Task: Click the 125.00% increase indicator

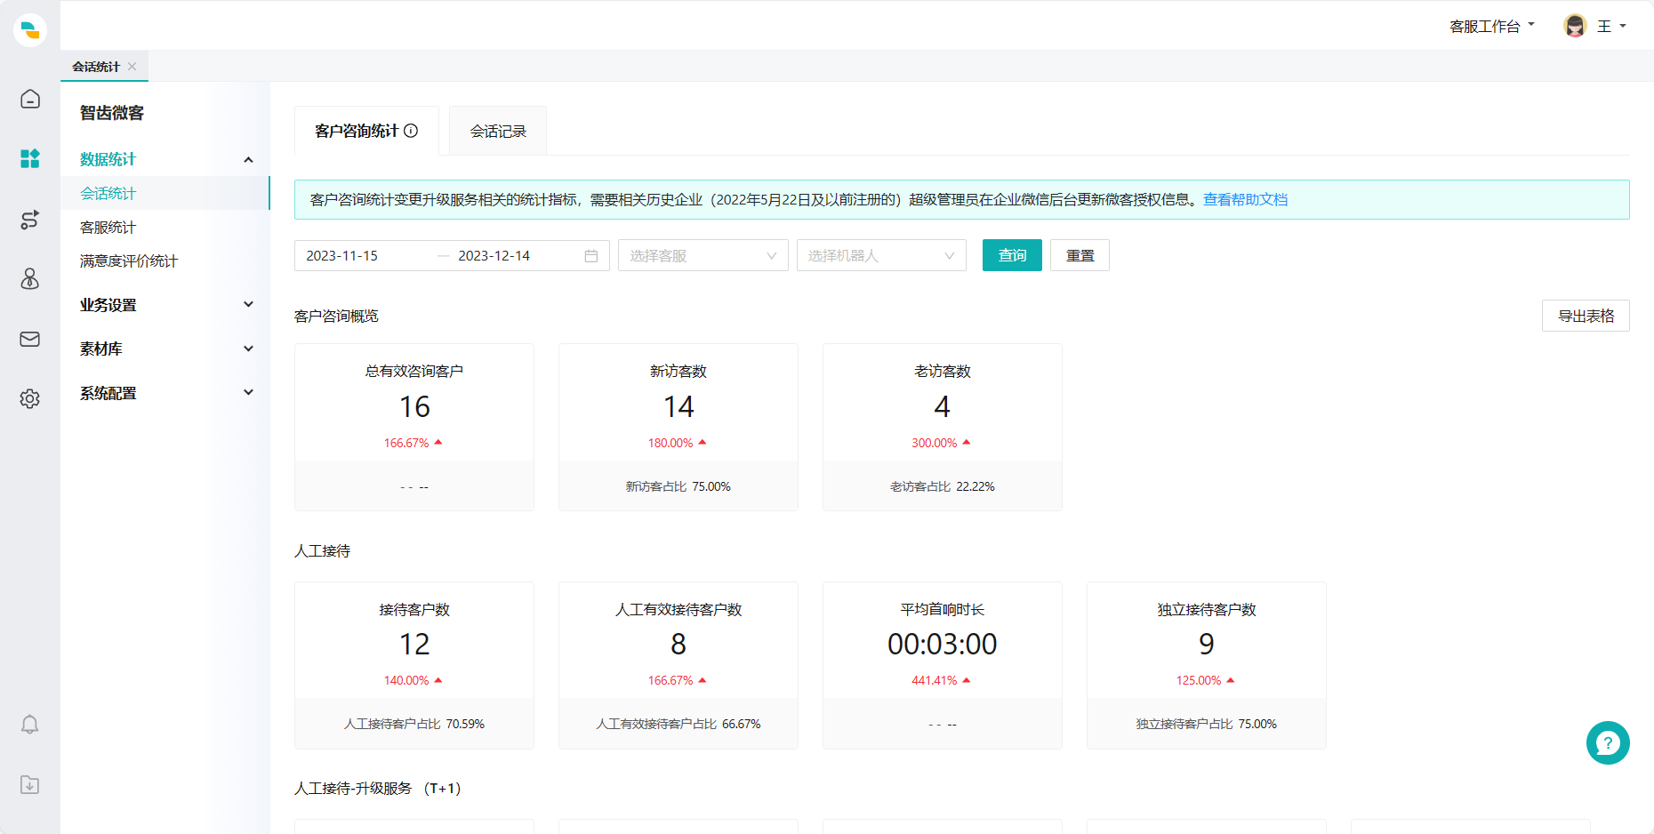Action: [x=1206, y=680]
